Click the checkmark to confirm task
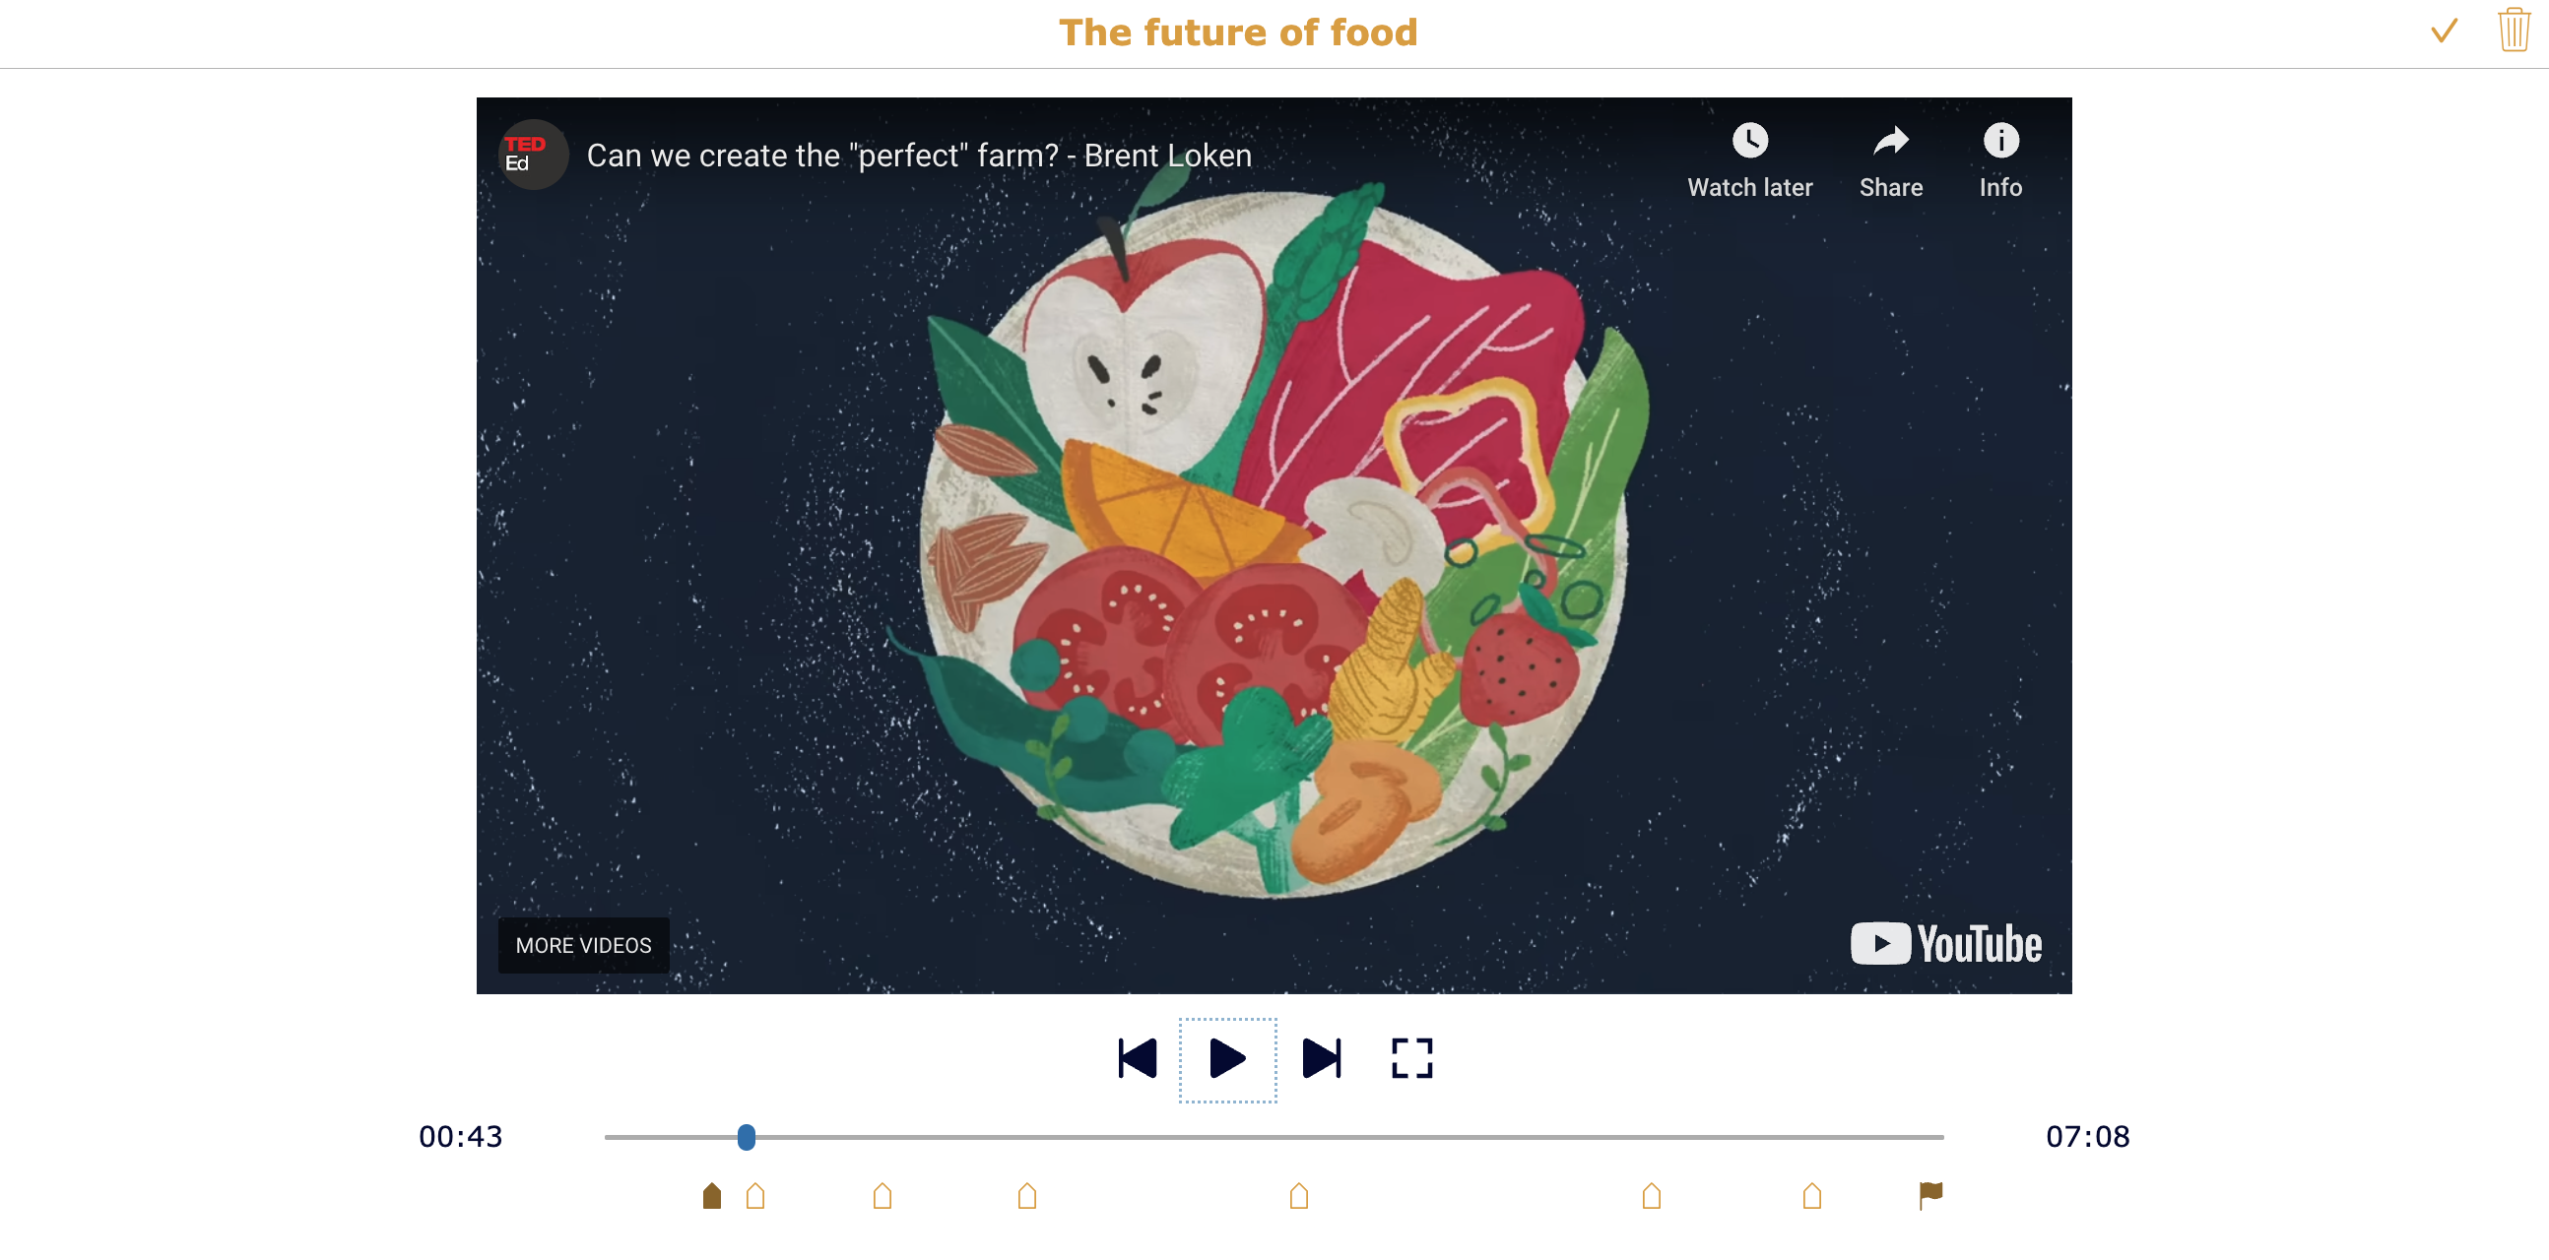The width and height of the screenshot is (2549, 1260). click(x=2444, y=31)
